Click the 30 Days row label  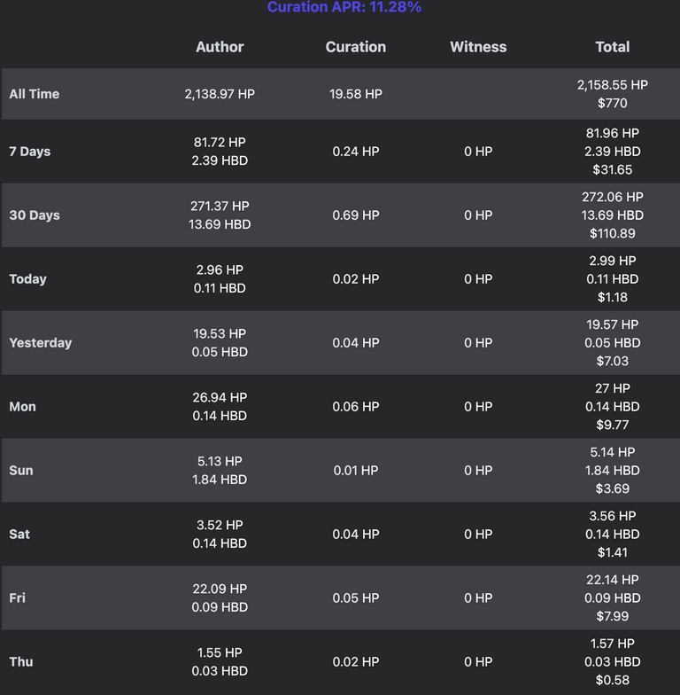[x=35, y=215]
